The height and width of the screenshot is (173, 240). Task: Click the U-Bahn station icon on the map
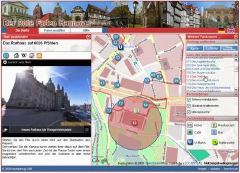click(x=120, y=47)
